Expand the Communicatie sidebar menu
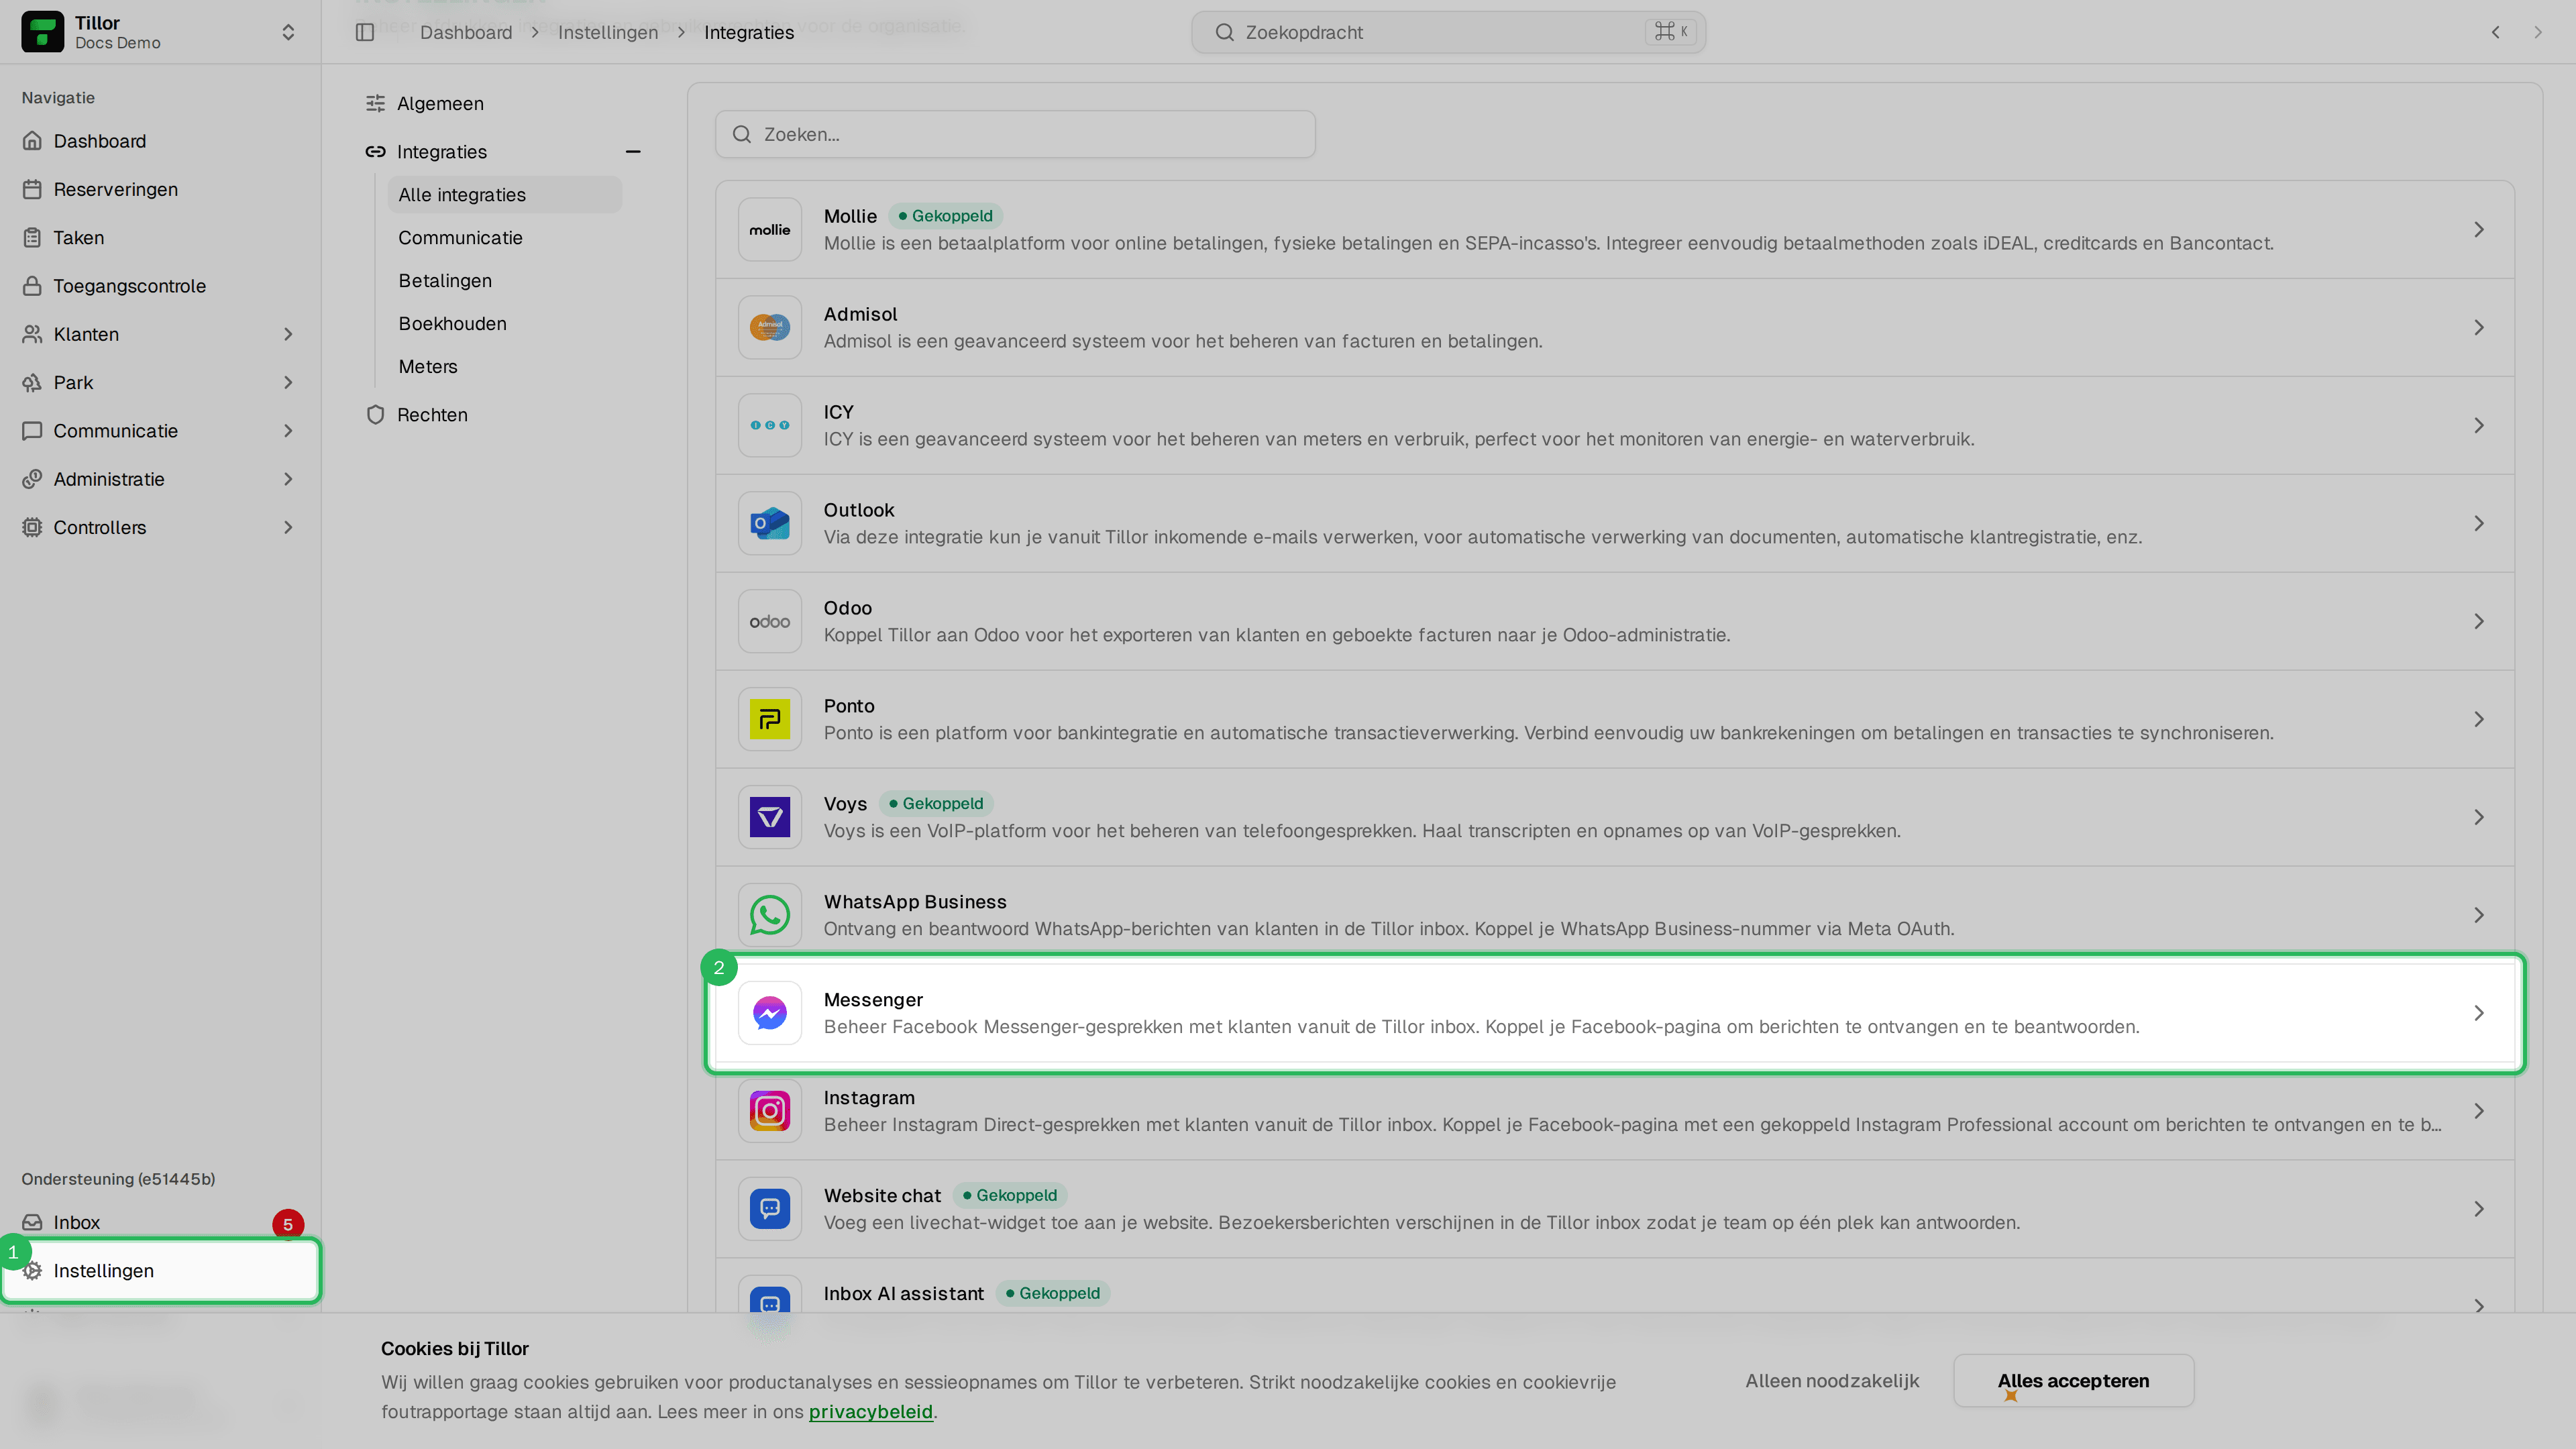 [288, 431]
